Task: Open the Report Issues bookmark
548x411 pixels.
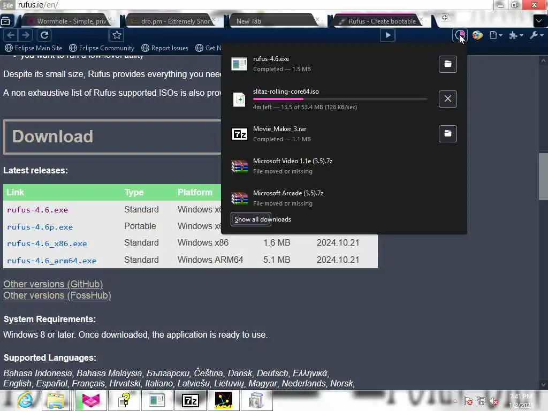Action: click(165, 48)
